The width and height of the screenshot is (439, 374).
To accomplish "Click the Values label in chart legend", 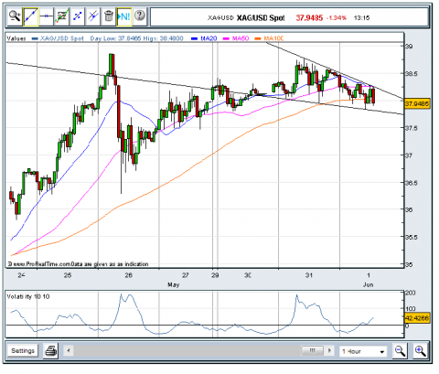I will [x=16, y=38].
